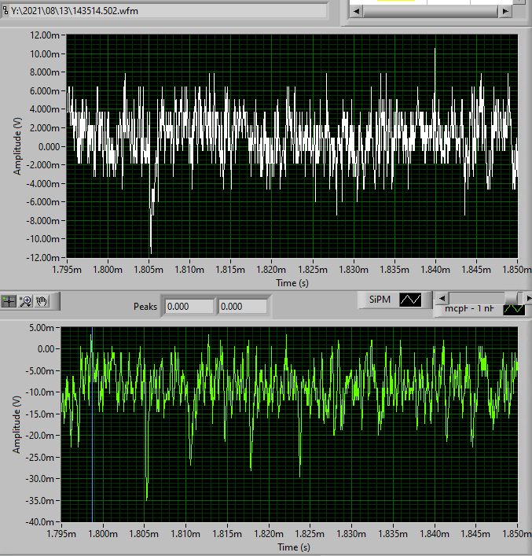Select the second Peaks value field
Viewport: 532px width, 556px height.
pos(242,307)
